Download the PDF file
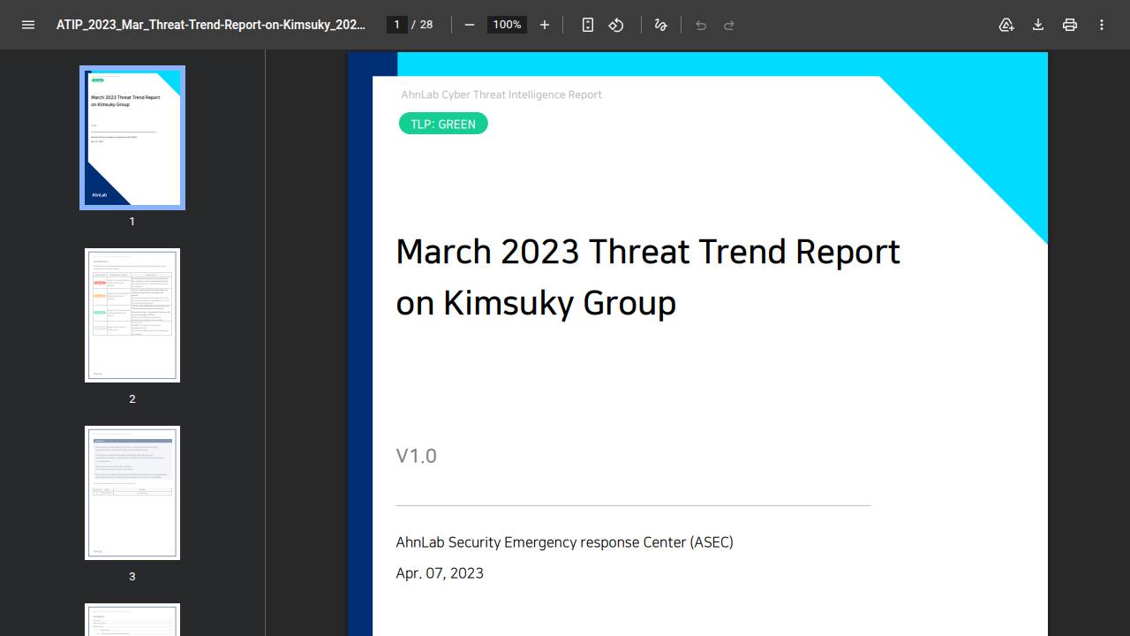The width and height of the screenshot is (1130, 636). (1038, 25)
